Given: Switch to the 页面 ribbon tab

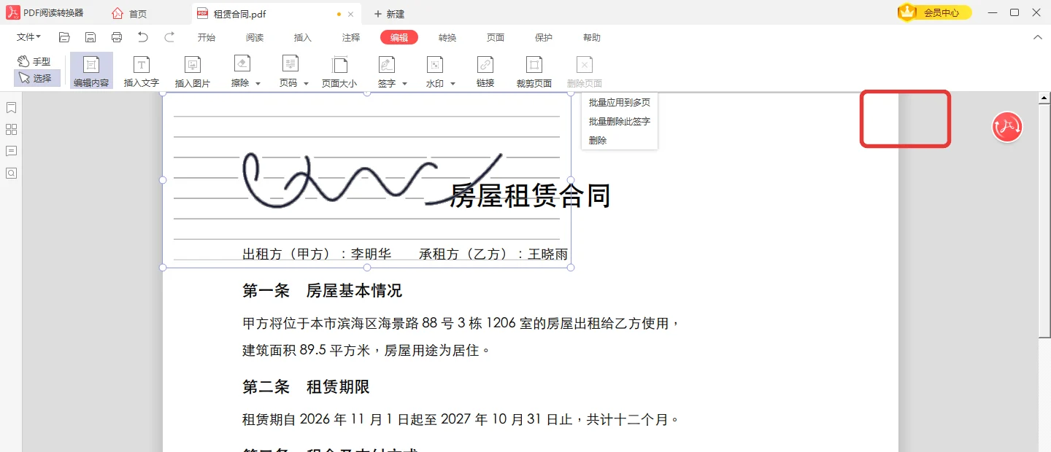Looking at the screenshot, I should click(x=496, y=38).
